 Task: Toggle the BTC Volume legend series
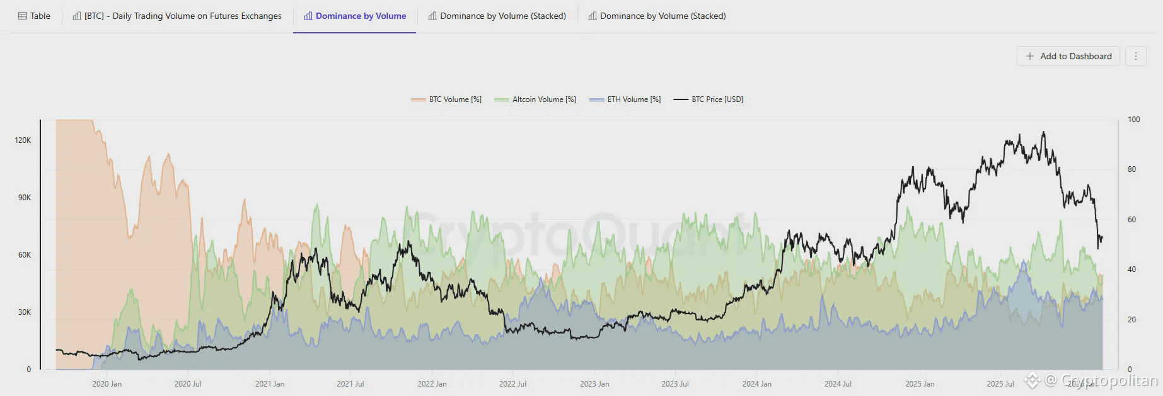[446, 99]
